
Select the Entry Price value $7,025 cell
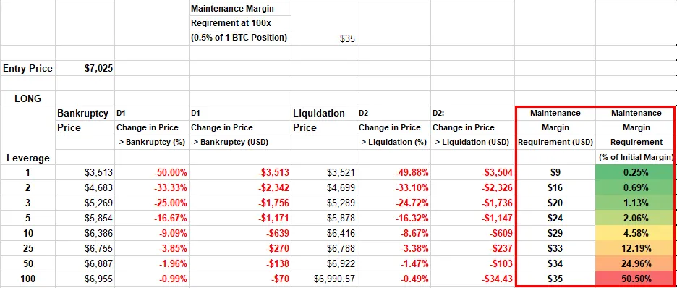85,68
